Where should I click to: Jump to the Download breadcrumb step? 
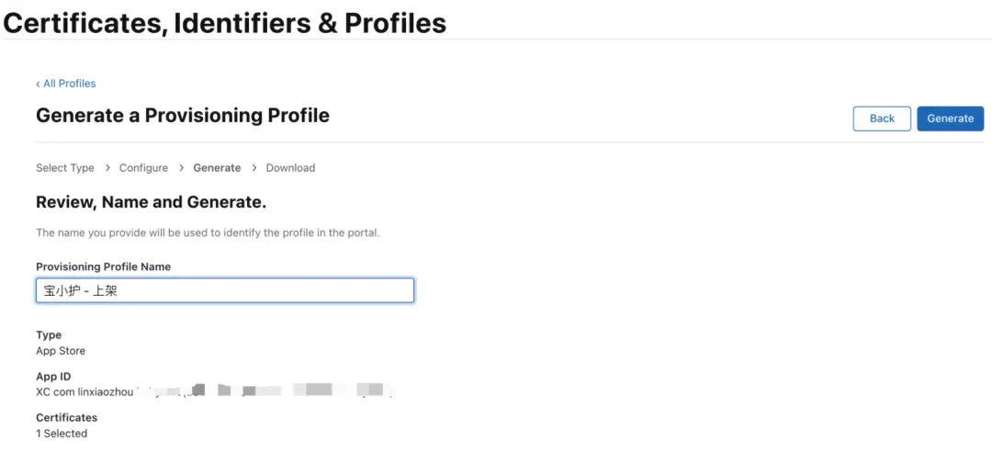click(290, 168)
